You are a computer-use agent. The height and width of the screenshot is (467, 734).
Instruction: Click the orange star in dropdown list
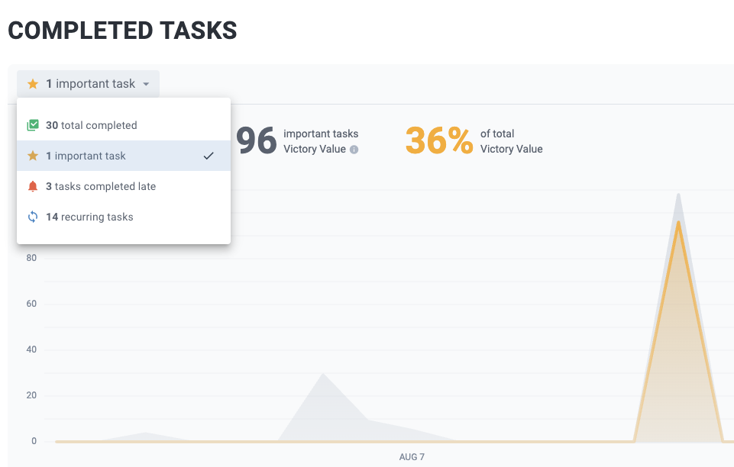coord(33,156)
